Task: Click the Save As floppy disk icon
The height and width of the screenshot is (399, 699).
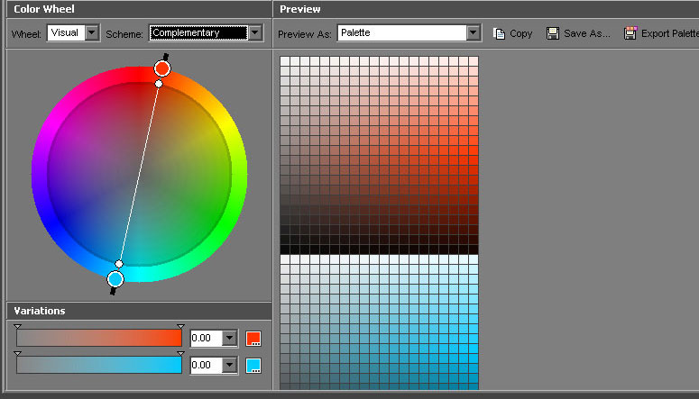Action: tap(553, 33)
